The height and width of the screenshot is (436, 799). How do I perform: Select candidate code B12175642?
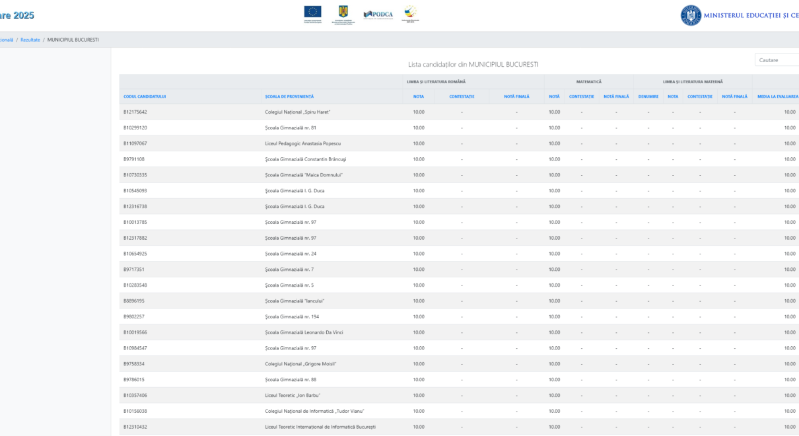[135, 112]
